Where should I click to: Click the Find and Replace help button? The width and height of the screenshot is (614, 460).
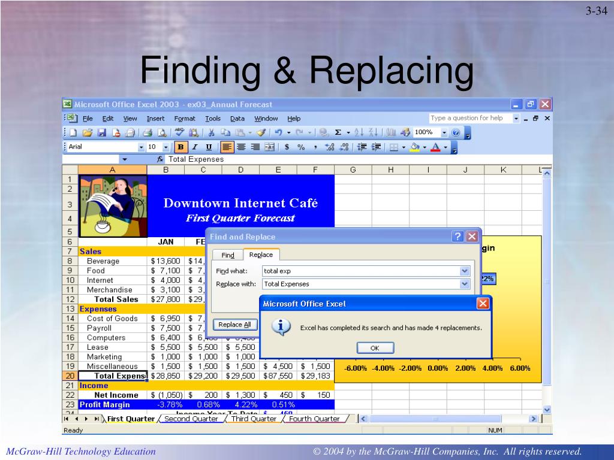pos(458,236)
